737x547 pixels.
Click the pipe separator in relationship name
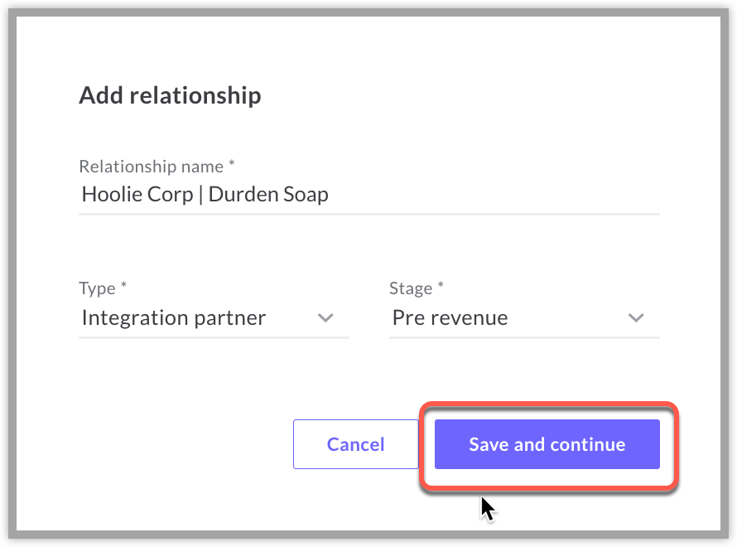[200, 195]
